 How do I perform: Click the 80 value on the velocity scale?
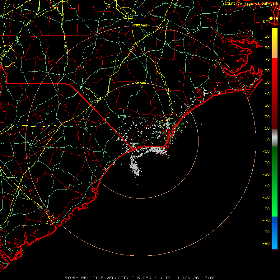267,48
